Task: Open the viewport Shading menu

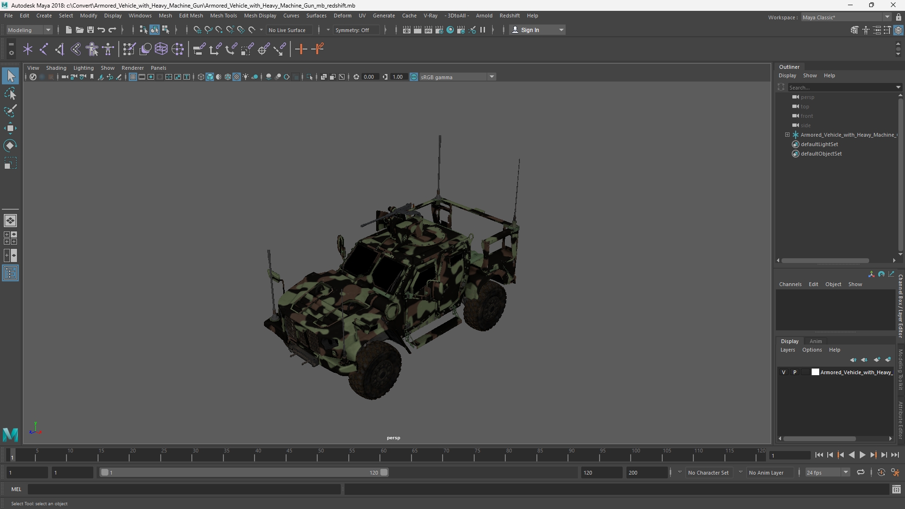Action: (x=56, y=68)
